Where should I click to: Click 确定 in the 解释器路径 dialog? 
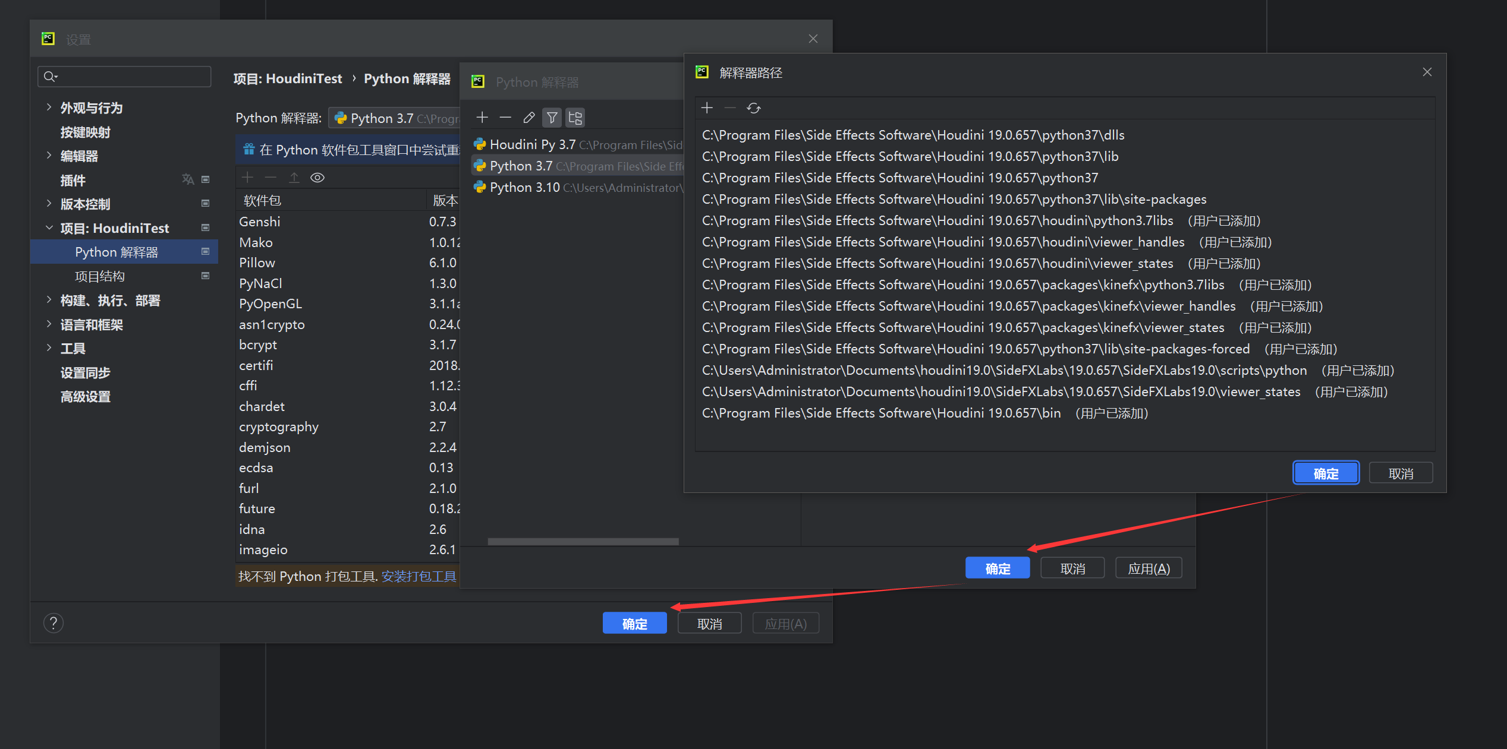point(1326,473)
